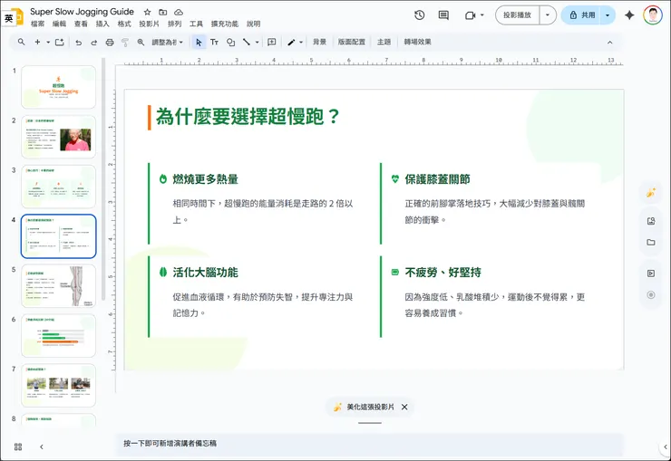This screenshot has width=671, height=461.
Task: Click the 轉場效果 transition button
Action: pyautogui.click(x=418, y=42)
